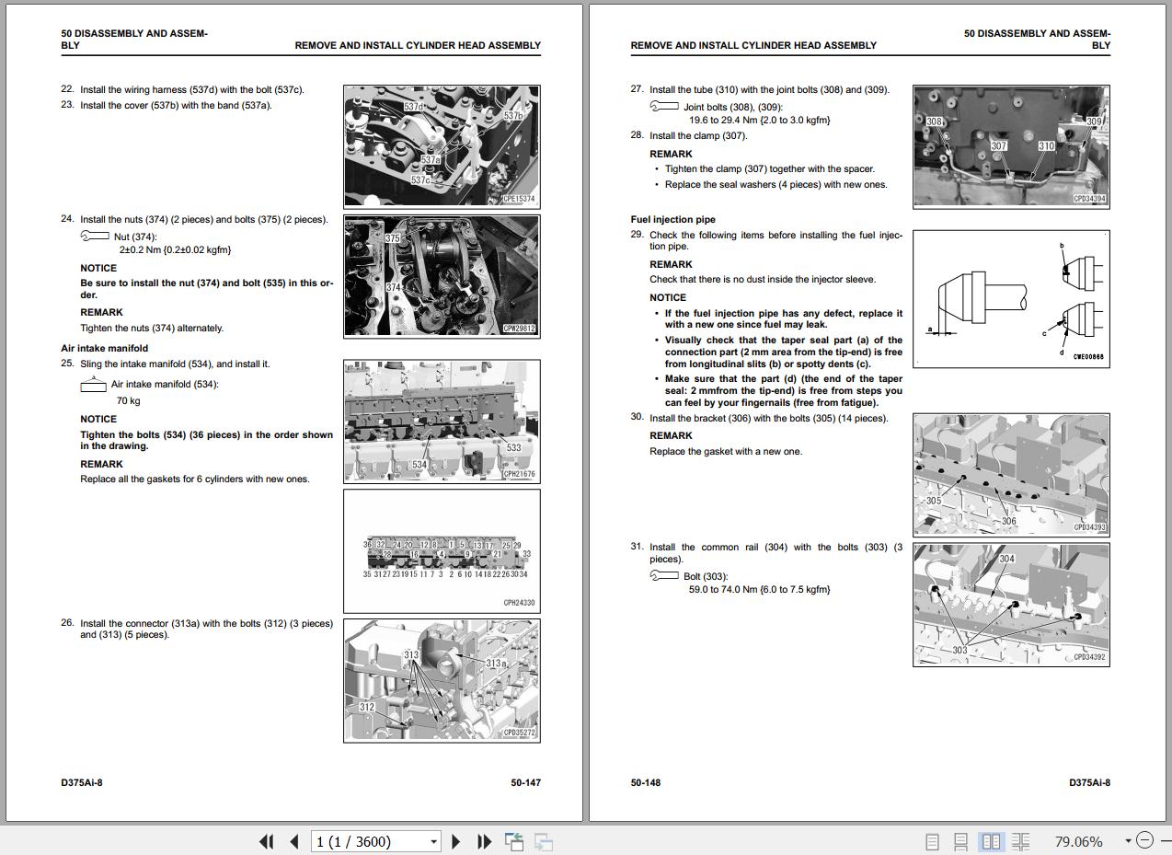The width and height of the screenshot is (1172, 855).
Task: Switch to continuous page layout
Action: (x=960, y=841)
